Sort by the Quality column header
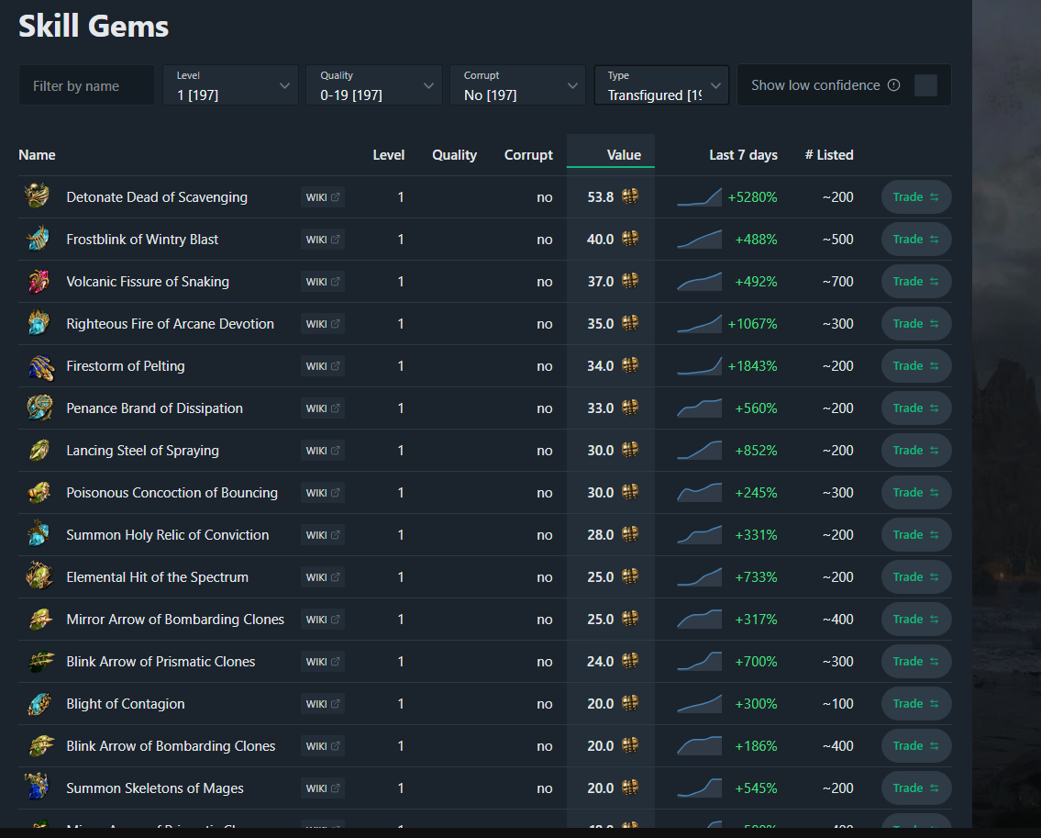The image size is (1041, 838). point(454,155)
